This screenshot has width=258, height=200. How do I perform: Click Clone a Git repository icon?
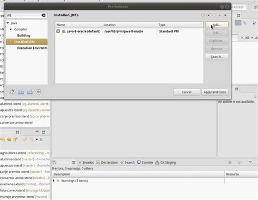[9, 140]
